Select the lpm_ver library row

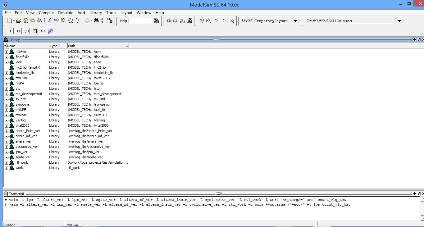[x=66, y=152]
